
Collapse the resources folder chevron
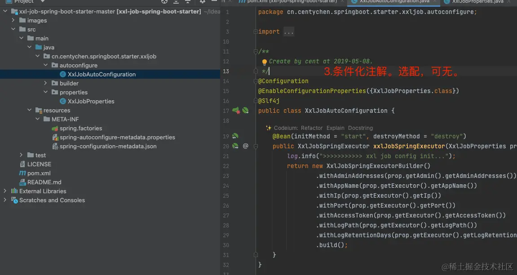point(29,110)
